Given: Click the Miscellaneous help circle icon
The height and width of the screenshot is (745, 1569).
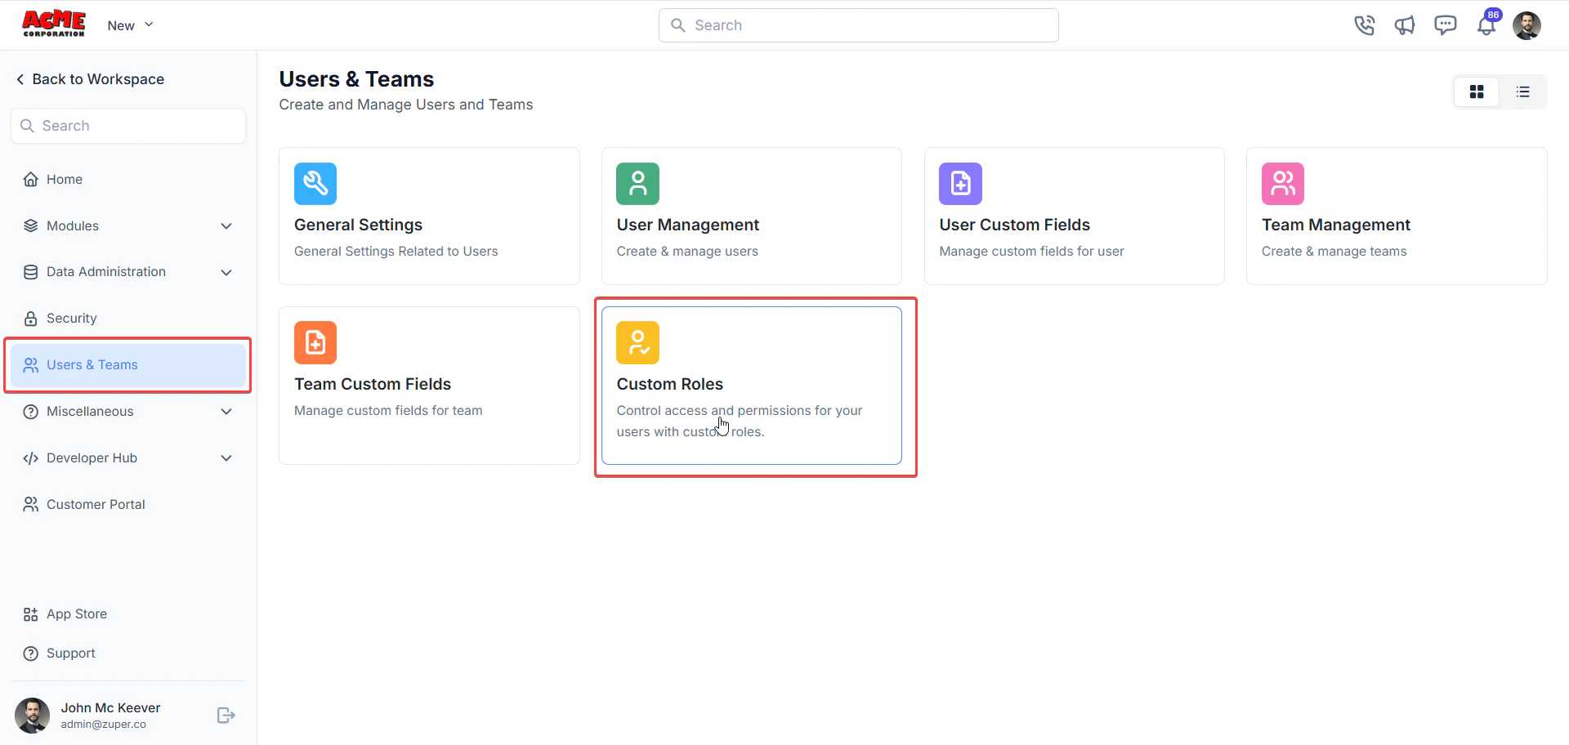Looking at the screenshot, I should pyautogui.click(x=31, y=412).
